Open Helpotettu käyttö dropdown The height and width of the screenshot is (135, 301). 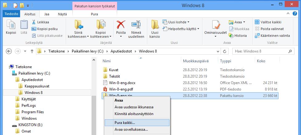(x=181, y=29)
